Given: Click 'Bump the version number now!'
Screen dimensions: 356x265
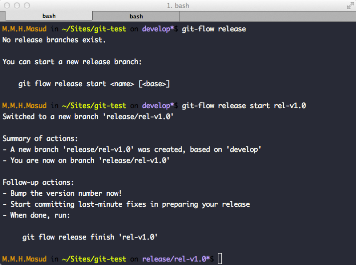Looking at the screenshot, I should coord(62,193).
